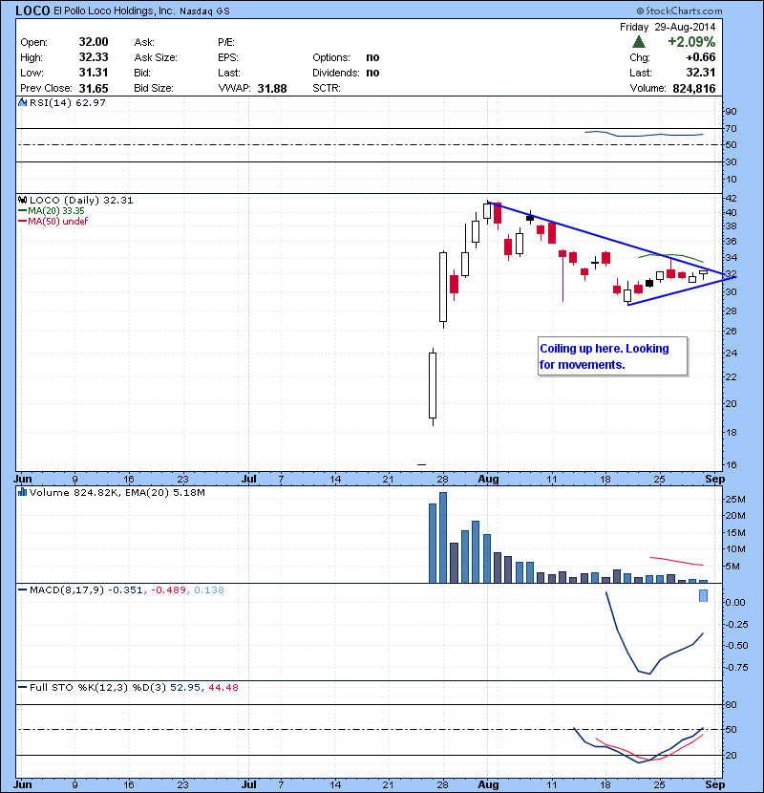
Task: Click the El Pollo Loco Holdings, Inc. name
Action: (115, 11)
